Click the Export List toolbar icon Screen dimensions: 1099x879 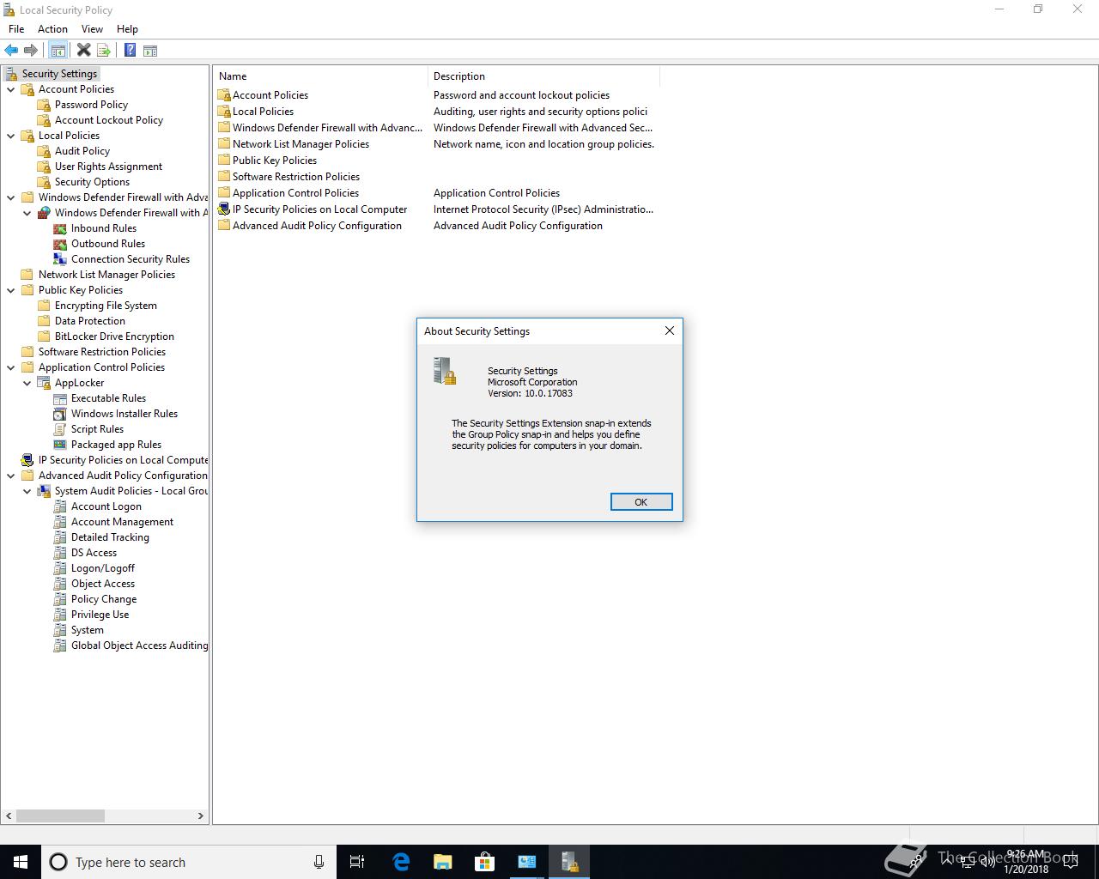click(104, 51)
